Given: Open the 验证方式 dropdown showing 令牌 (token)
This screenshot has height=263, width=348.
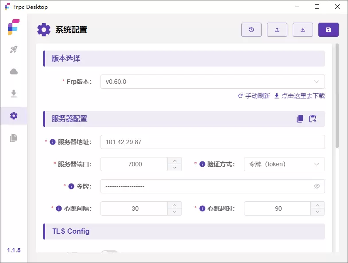Looking at the screenshot, I should 284,164.
